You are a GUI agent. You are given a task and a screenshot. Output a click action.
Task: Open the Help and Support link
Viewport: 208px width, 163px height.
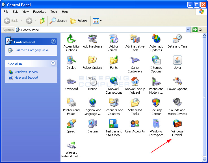click(26, 78)
